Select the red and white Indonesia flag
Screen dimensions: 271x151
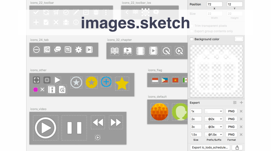click(155, 80)
